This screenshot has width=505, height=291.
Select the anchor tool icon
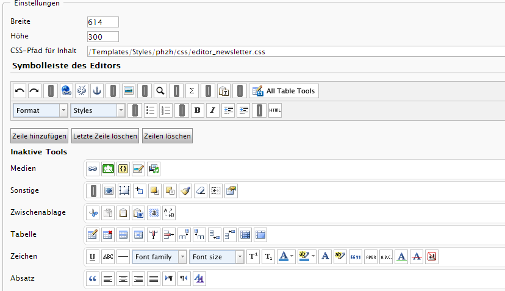coord(97,91)
